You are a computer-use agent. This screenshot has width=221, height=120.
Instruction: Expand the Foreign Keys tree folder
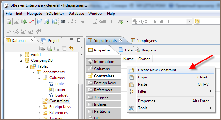[x=40, y=107]
